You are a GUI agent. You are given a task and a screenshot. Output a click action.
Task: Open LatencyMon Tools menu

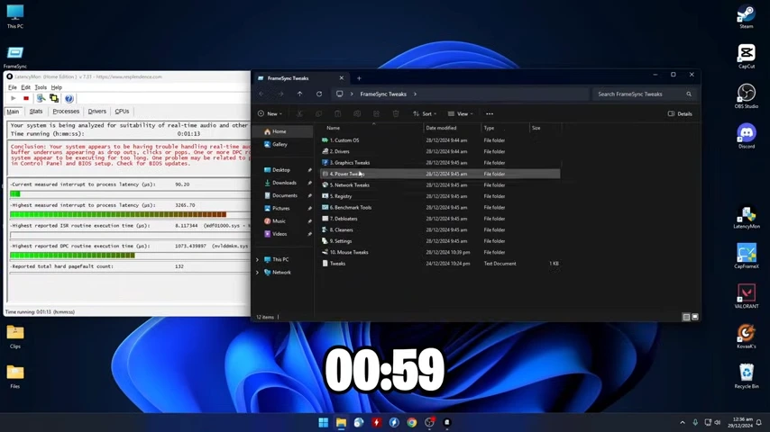41,87
